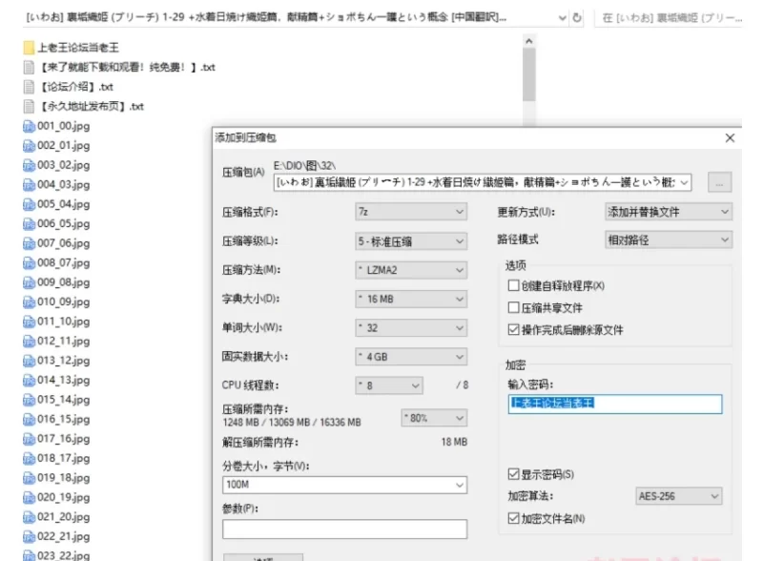Image resolution: width=763 pixels, height=561 pixels.
Task: Browse for archive location with ... button
Action: (720, 182)
